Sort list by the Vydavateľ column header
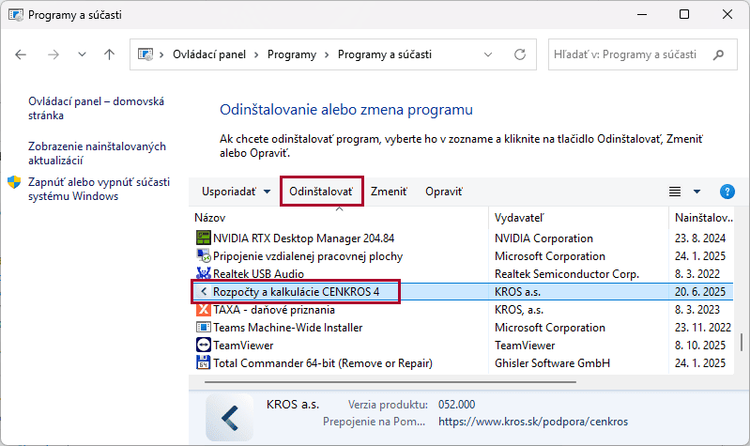 518,218
